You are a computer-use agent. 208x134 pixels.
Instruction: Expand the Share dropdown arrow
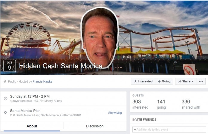[193, 81]
